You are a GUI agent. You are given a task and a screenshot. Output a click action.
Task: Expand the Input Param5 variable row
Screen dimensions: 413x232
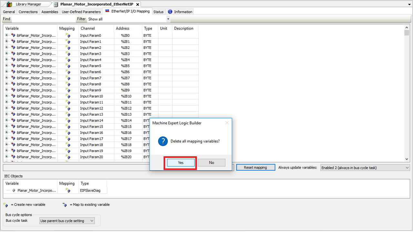click(6, 66)
